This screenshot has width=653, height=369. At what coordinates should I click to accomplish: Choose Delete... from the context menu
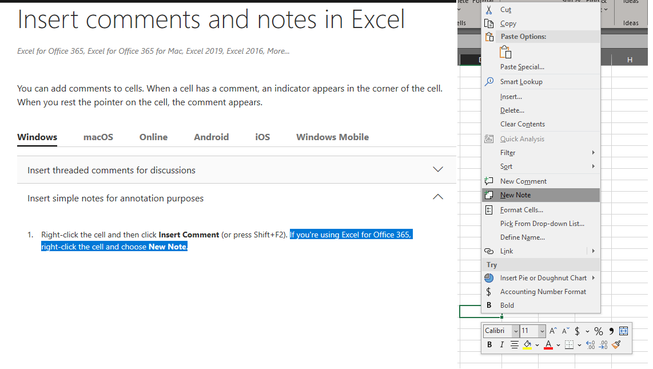pyautogui.click(x=540, y=110)
